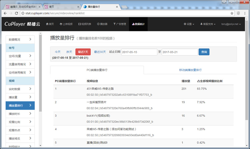Choose the 最近7天 filter button

point(83,52)
